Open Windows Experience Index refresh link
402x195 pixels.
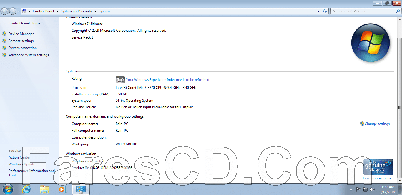[x=167, y=80]
